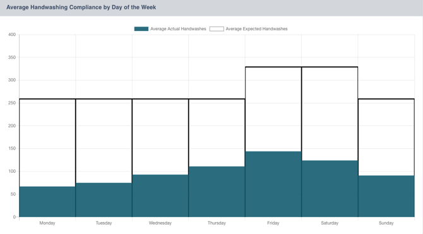423x234 pixels.
Task: Select the teal Thursday actual handwashes bar
Action: tap(217, 192)
